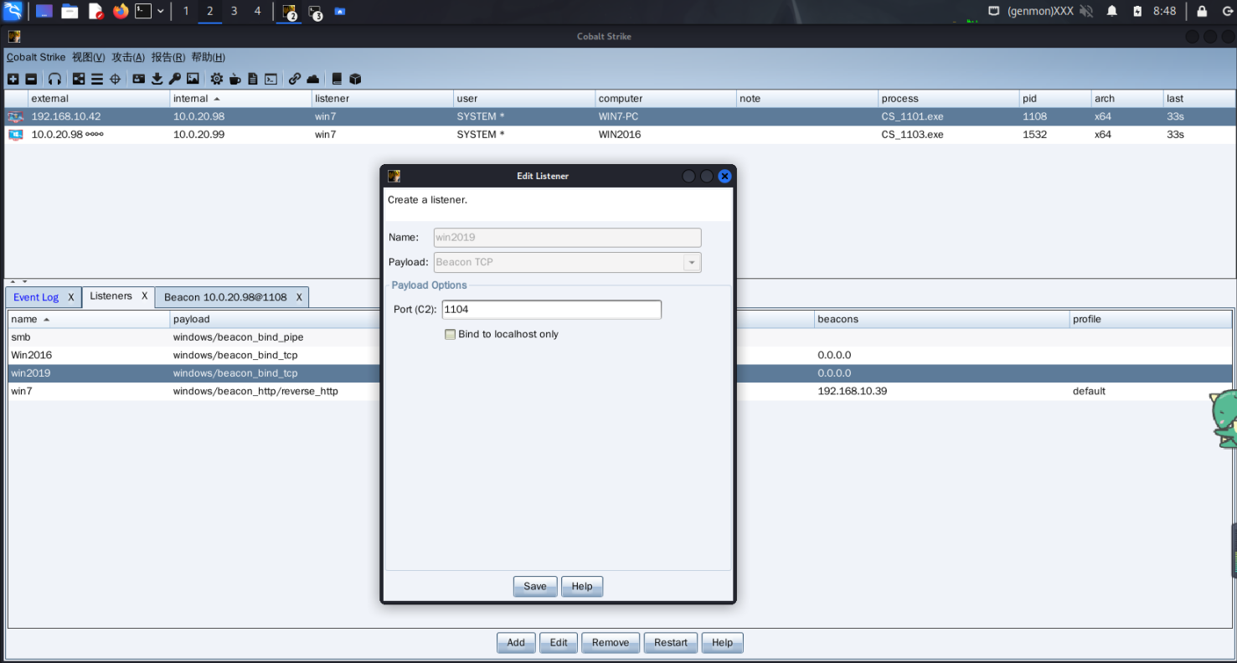Select session row with external 192.168.10.42
This screenshot has width=1237, height=663.
619,116
